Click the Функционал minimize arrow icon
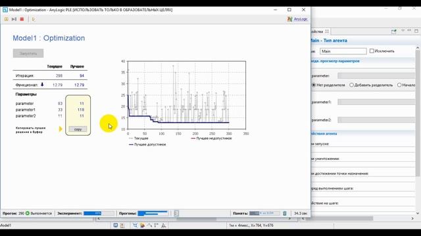 [x=42, y=85]
